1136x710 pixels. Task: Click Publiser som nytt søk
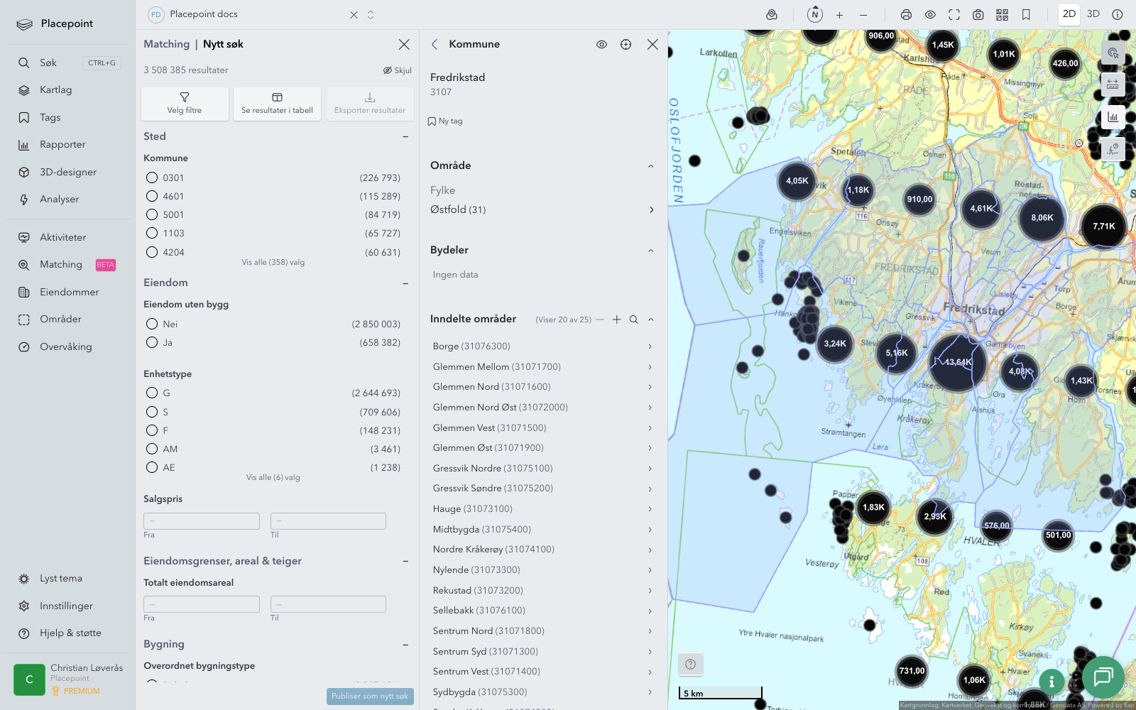[370, 697]
